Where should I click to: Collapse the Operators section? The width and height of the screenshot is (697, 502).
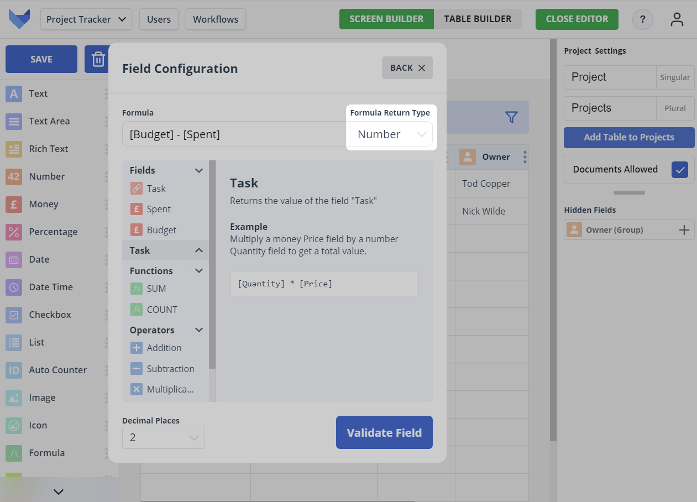[199, 330]
